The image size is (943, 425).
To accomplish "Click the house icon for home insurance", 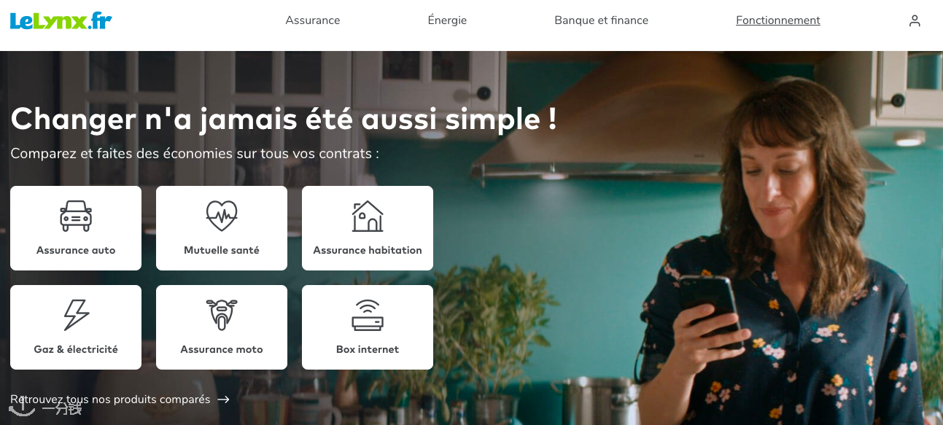I will (x=368, y=216).
